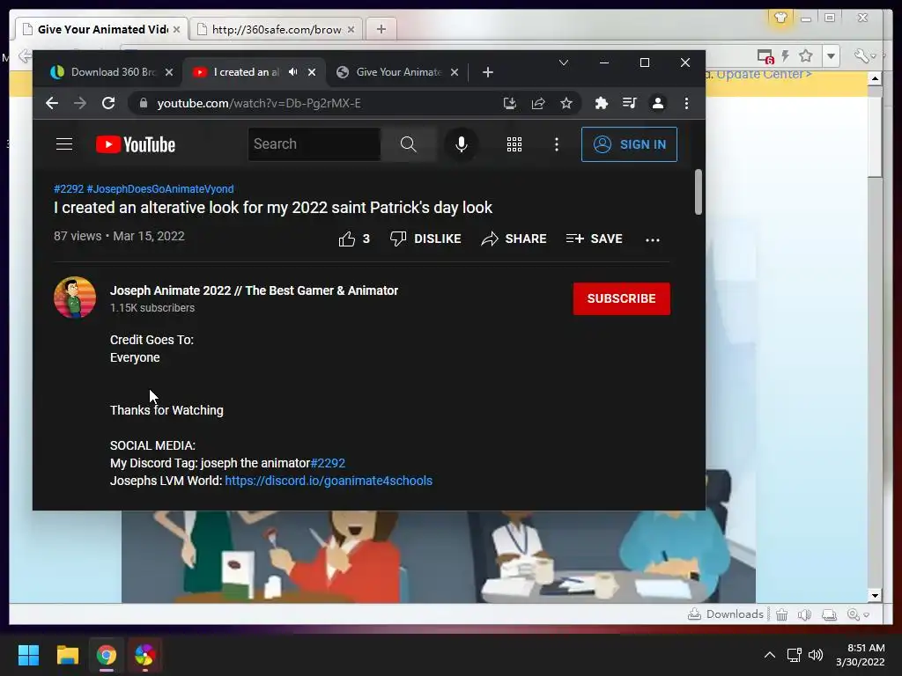Open the channel name Joseph Animate 2022
The image size is (902, 676).
(x=254, y=290)
